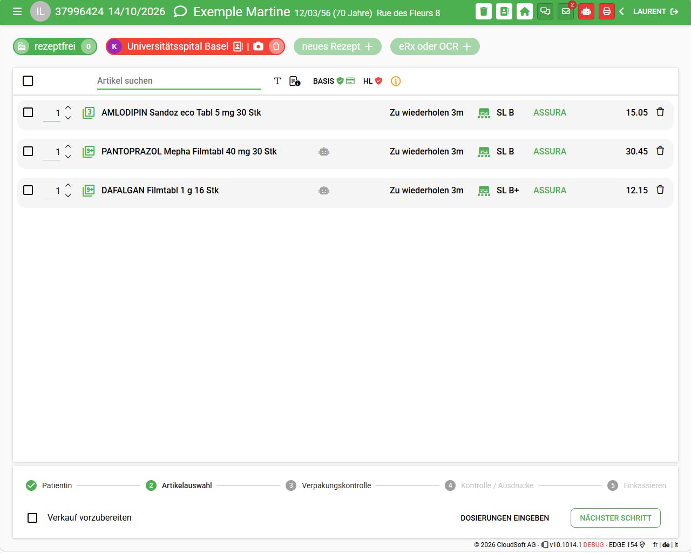691x553 pixels.
Task: Click the red printer button
Action: [x=607, y=11]
